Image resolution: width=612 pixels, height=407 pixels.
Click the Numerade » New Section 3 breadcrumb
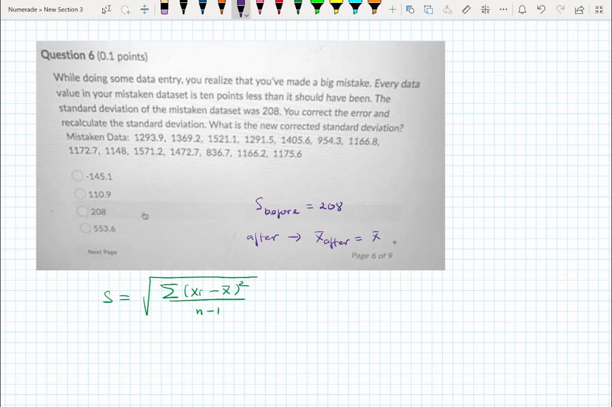[45, 10]
